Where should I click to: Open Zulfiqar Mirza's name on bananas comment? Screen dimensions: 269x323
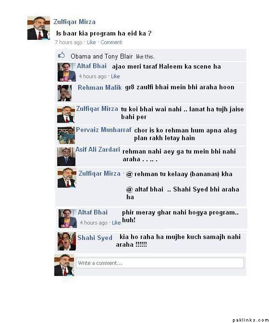pyautogui.click(x=99, y=173)
